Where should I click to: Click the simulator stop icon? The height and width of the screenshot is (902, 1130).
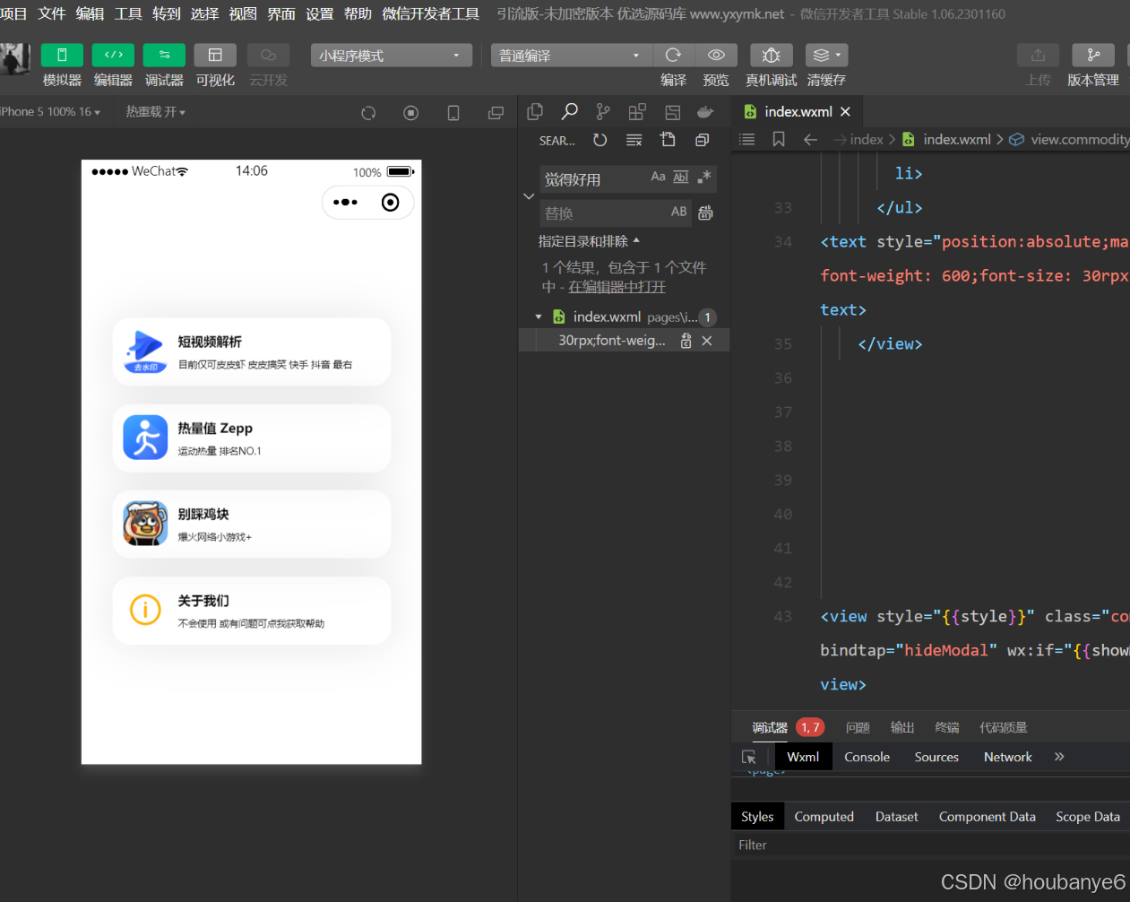tap(411, 113)
